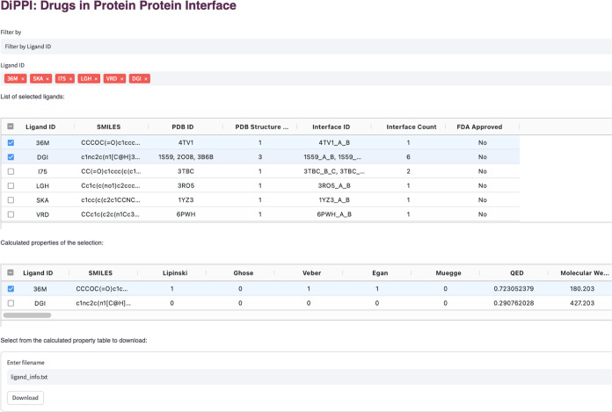The height and width of the screenshot is (412, 612).
Task: Select the I75 SMILES cell CC(=O)c1ccc(c(c1...
Action: [111, 171]
